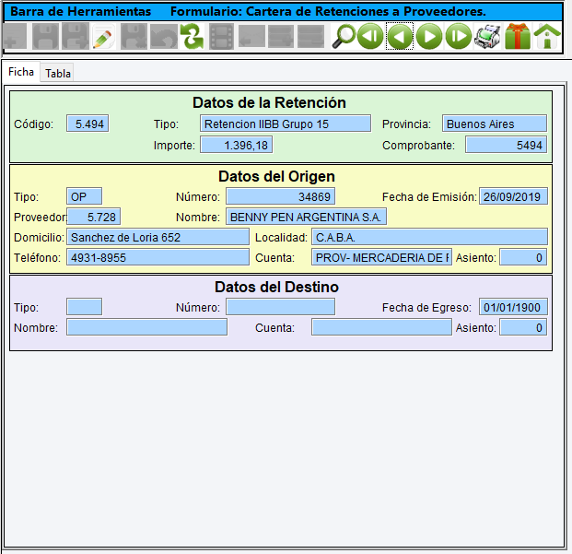Screen dimensions: 572x554
Task: Click the 'Comprobante:' label
Action: (418, 146)
